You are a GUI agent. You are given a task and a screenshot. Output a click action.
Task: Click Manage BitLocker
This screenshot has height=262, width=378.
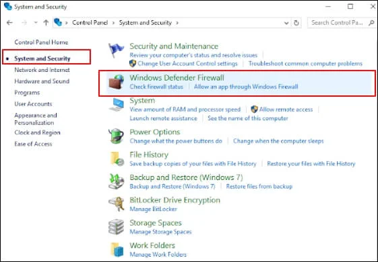click(154, 209)
